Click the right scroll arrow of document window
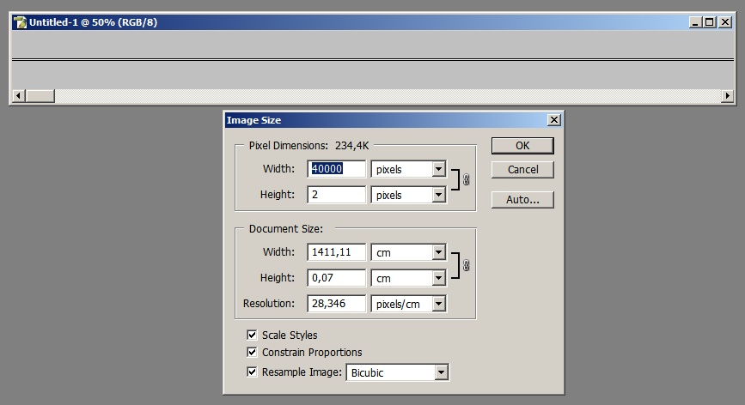Image resolution: width=745 pixels, height=405 pixels. pyautogui.click(x=728, y=96)
